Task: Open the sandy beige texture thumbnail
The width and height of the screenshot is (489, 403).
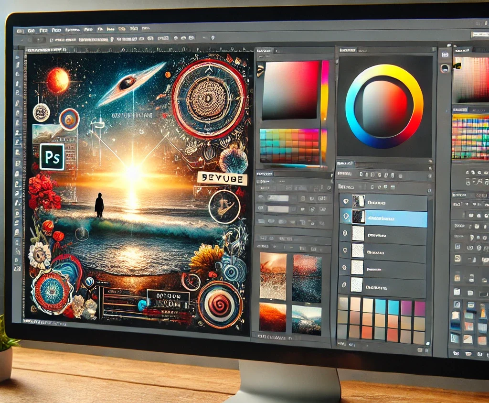Action: 273,276
